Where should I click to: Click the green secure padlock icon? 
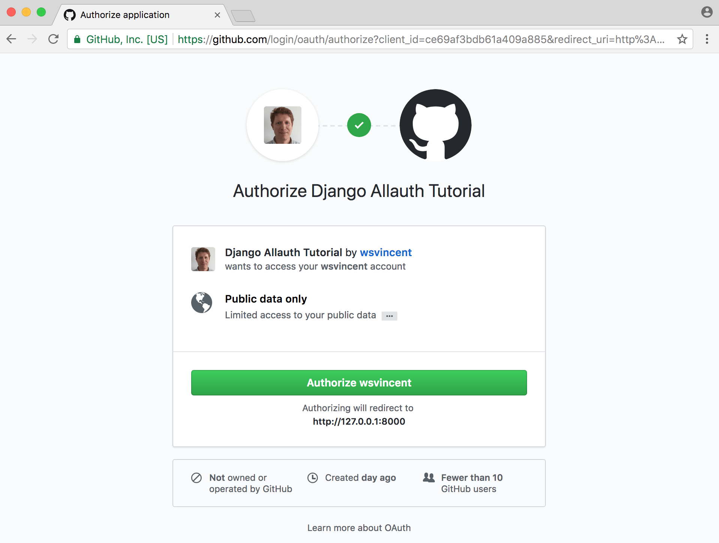coord(77,39)
